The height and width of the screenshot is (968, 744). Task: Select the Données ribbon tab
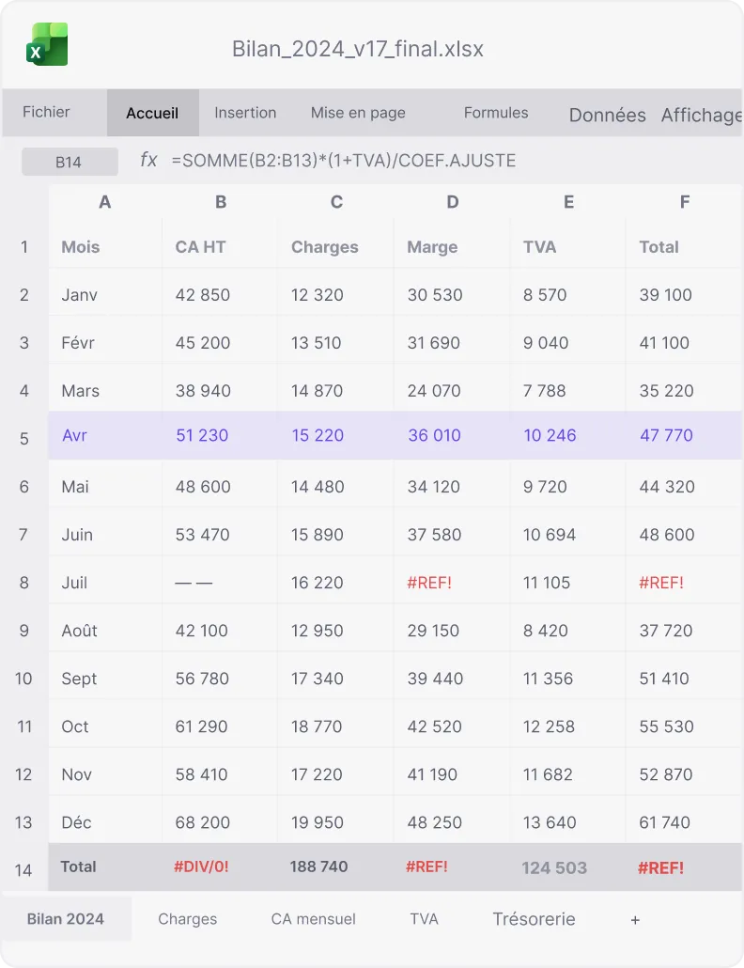point(607,115)
